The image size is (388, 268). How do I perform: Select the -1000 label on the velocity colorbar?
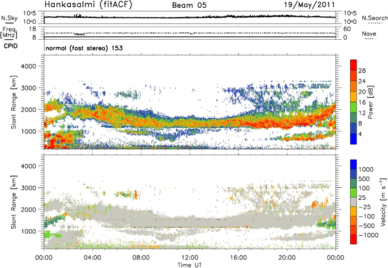click(x=369, y=235)
